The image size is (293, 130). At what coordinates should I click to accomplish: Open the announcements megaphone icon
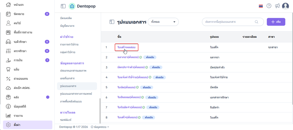(x=277, y=6)
